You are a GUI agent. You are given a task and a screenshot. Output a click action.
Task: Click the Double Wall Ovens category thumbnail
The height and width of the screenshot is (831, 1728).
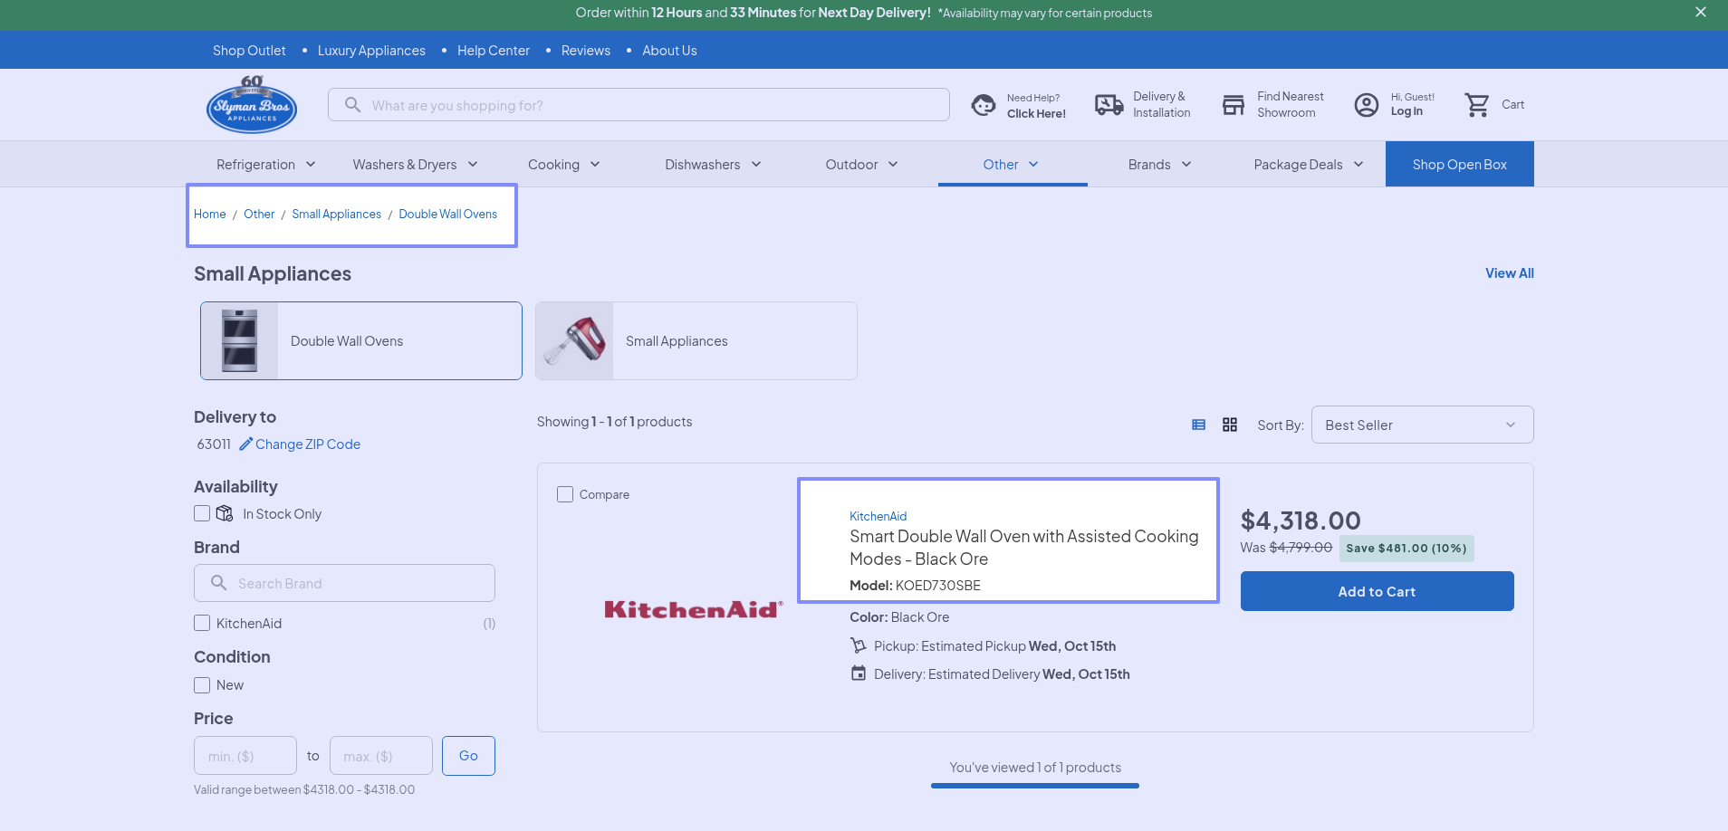[240, 341]
